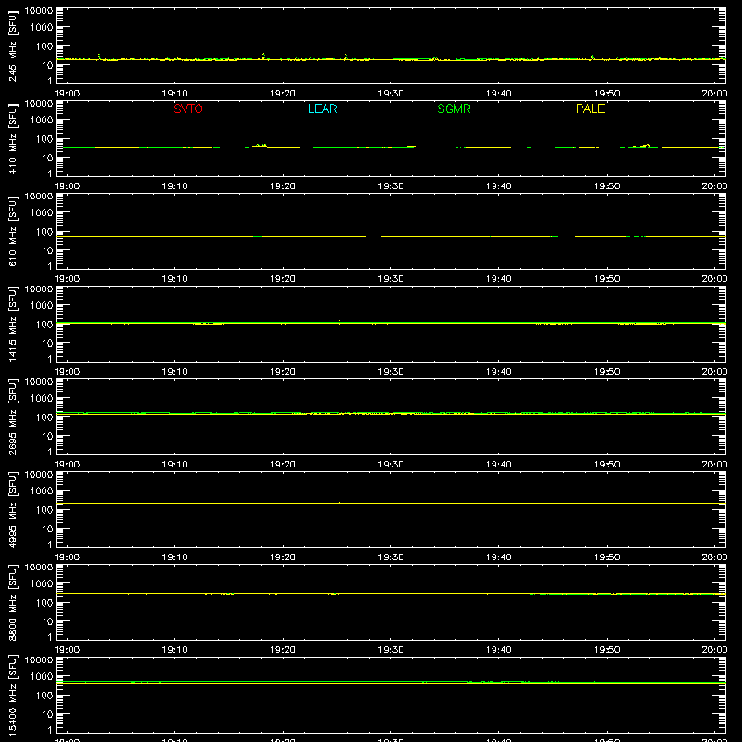Screen dimensions: 742x742
Task: Click the 19:20 label under 8800 MHz plot
Action: point(283,650)
